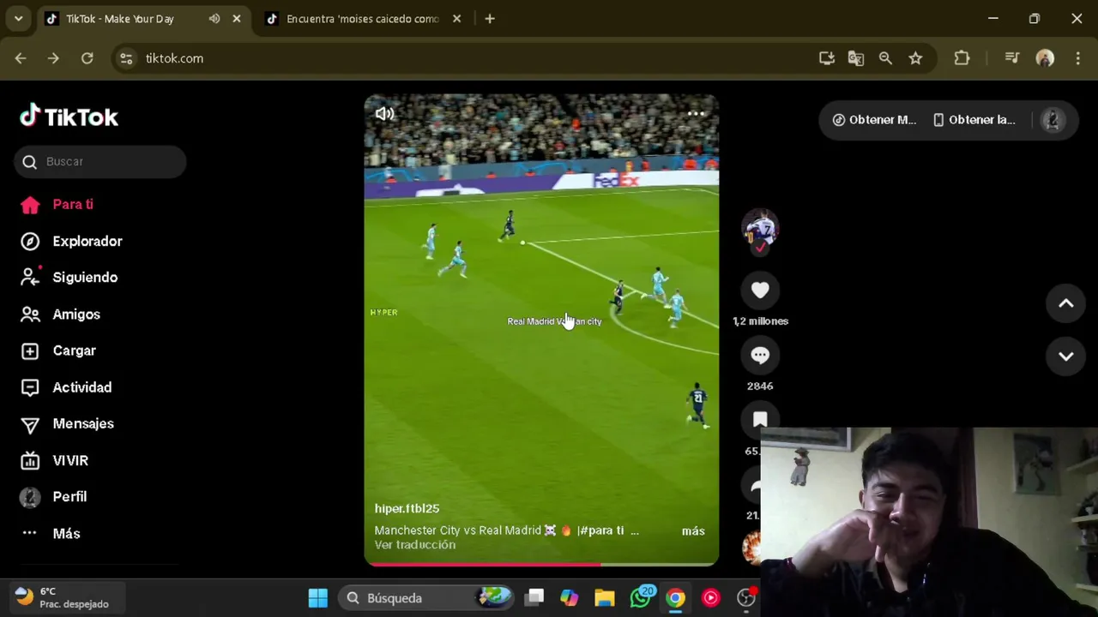Open the video three-dots options menu
This screenshot has height=617, width=1098.
(x=696, y=113)
